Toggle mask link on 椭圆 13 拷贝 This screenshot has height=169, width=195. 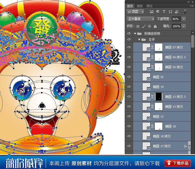pos(152,106)
